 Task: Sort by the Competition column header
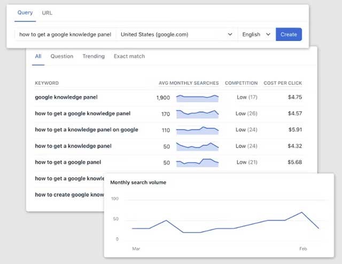241,83
